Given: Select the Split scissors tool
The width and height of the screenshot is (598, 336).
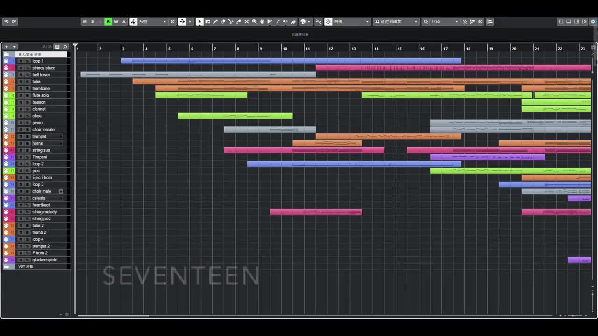Looking at the screenshot, I should tap(231, 21).
